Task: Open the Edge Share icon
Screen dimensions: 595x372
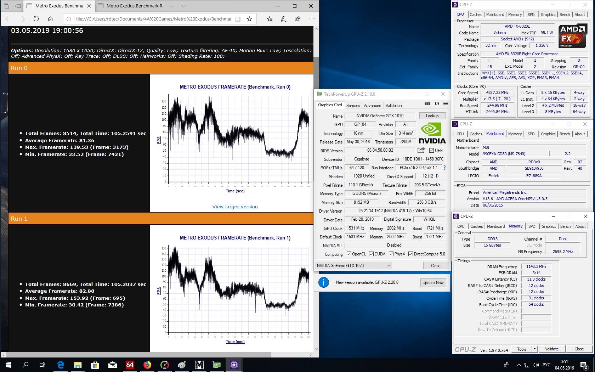Action: 297,19
